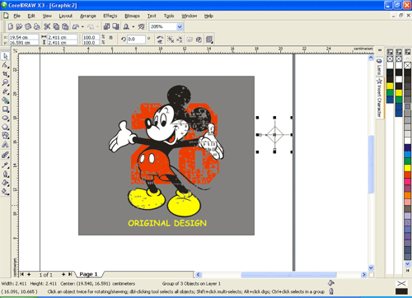Viewport: 412px width, 298px height.
Task: Add page before using left plus button
Action: tap(29, 274)
